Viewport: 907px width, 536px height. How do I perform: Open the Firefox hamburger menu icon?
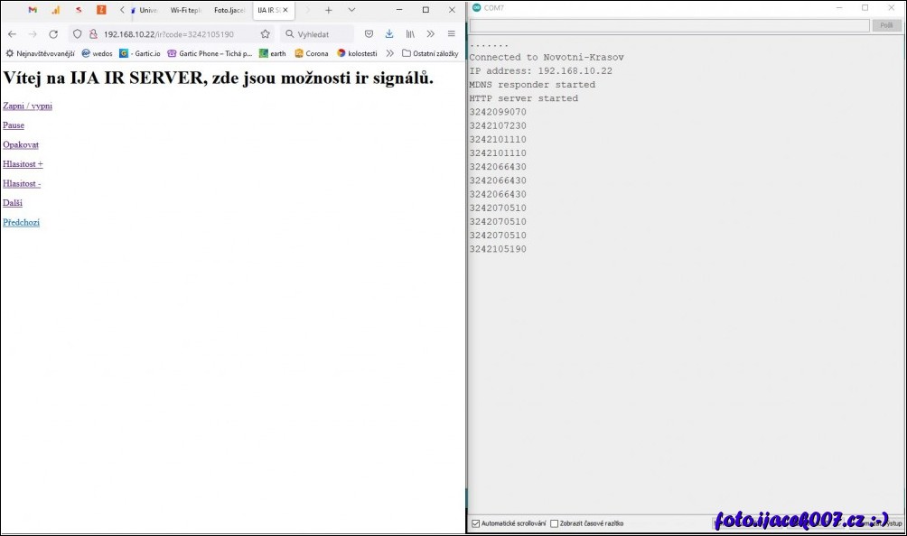tap(451, 33)
